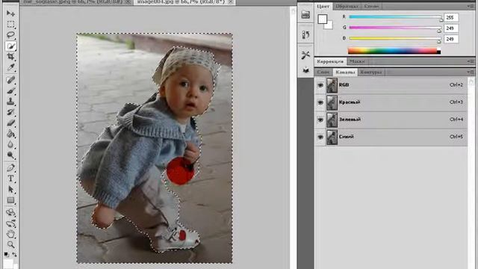Select the Красный channel name
478x269 pixels.
350,102
